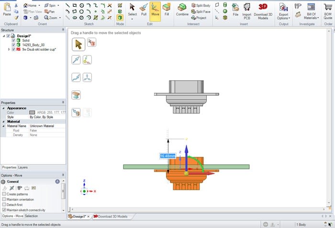
Task: Switch to the Layers tab
Action: click(x=22, y=167)
